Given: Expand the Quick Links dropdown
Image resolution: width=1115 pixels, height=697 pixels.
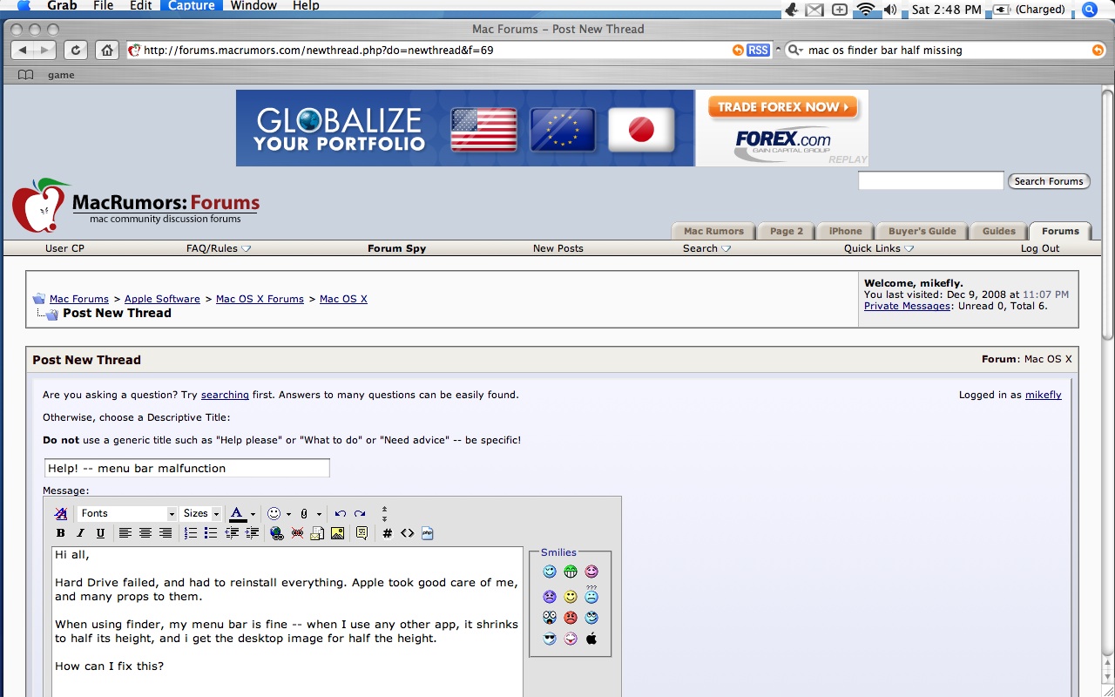Looking at the screenshot, I should pos(878,248).
